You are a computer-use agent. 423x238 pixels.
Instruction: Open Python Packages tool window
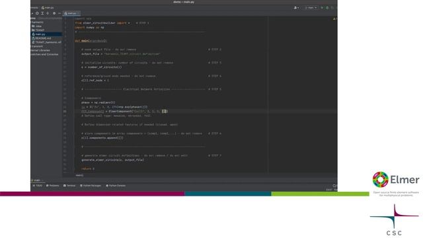click(x=91, y=186)
